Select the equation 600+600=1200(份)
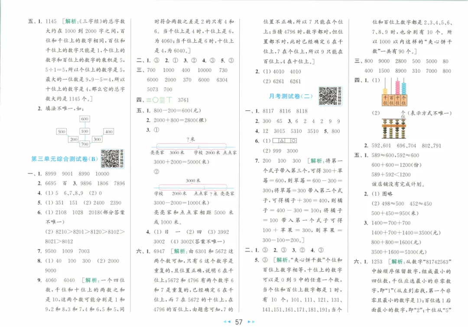 point(396,165)
